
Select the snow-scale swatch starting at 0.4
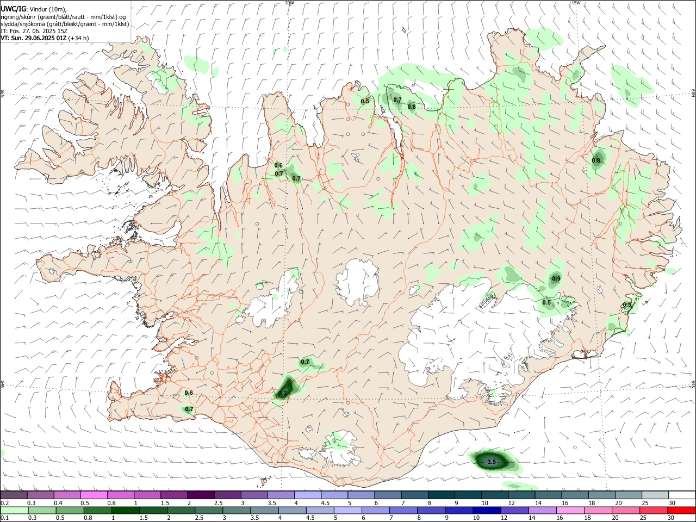(67, 495)
